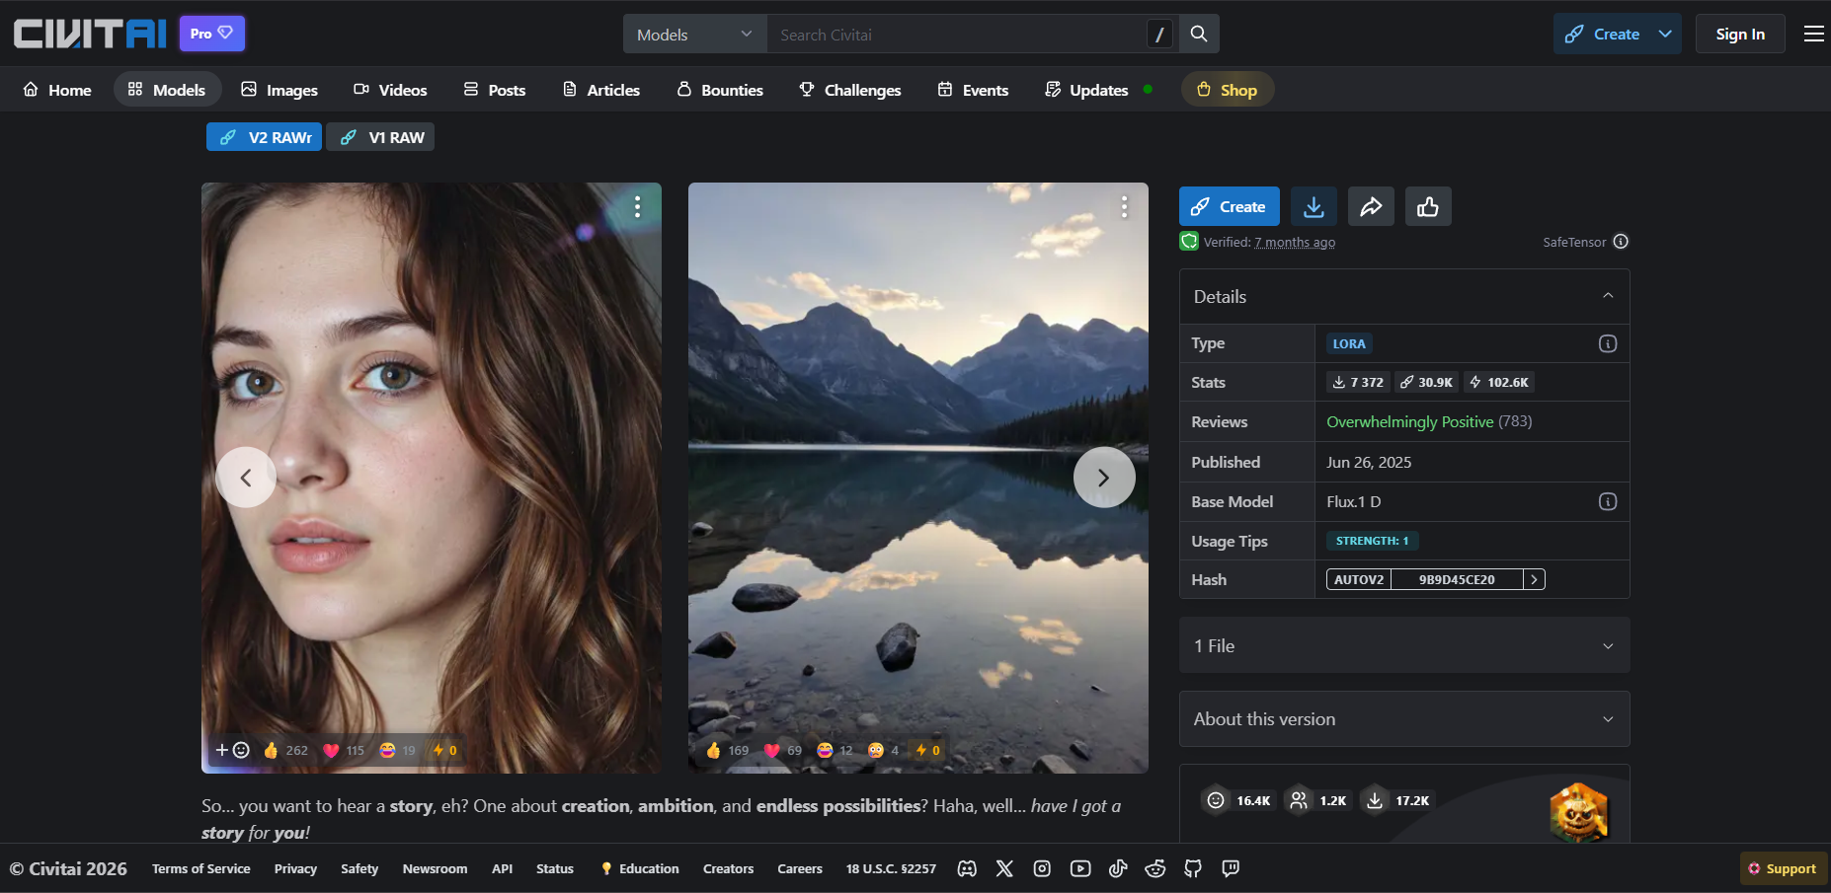Share the model using the share arrow
The width and height of the screenshot is (1831, 893).
(x=1371, y=206)
